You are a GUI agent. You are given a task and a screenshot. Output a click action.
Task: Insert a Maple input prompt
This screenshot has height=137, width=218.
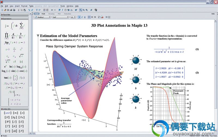point(40,10)
